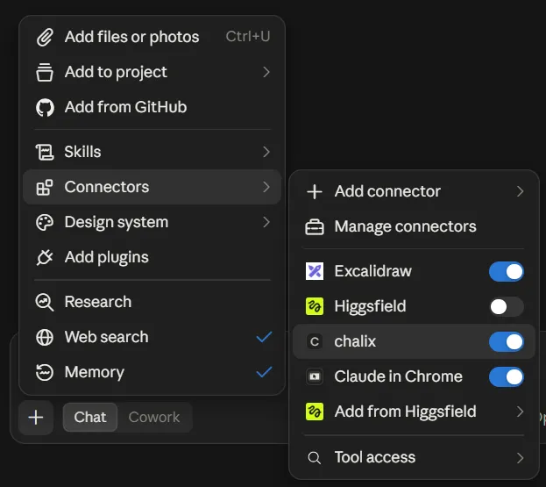
Task: Click the GitHub octocat icon
Action: pyautogui.click(x=45, y=107)
